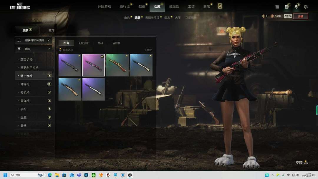Click the G-Coin balance showing 2,500
This screenshot has height=179, width=318.
(x=276, y=16)
